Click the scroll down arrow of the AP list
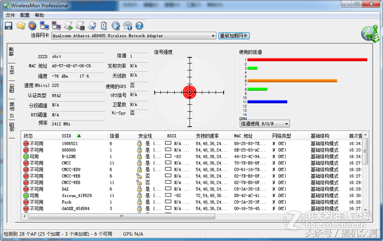Image resolution: width=383 pixels, height=241 pixels. (365, 209)
